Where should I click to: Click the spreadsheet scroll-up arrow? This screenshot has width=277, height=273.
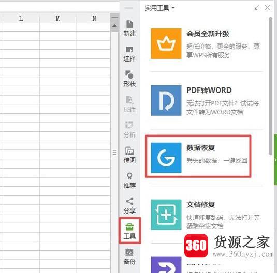pyautogui.click(x=114, y=26)
